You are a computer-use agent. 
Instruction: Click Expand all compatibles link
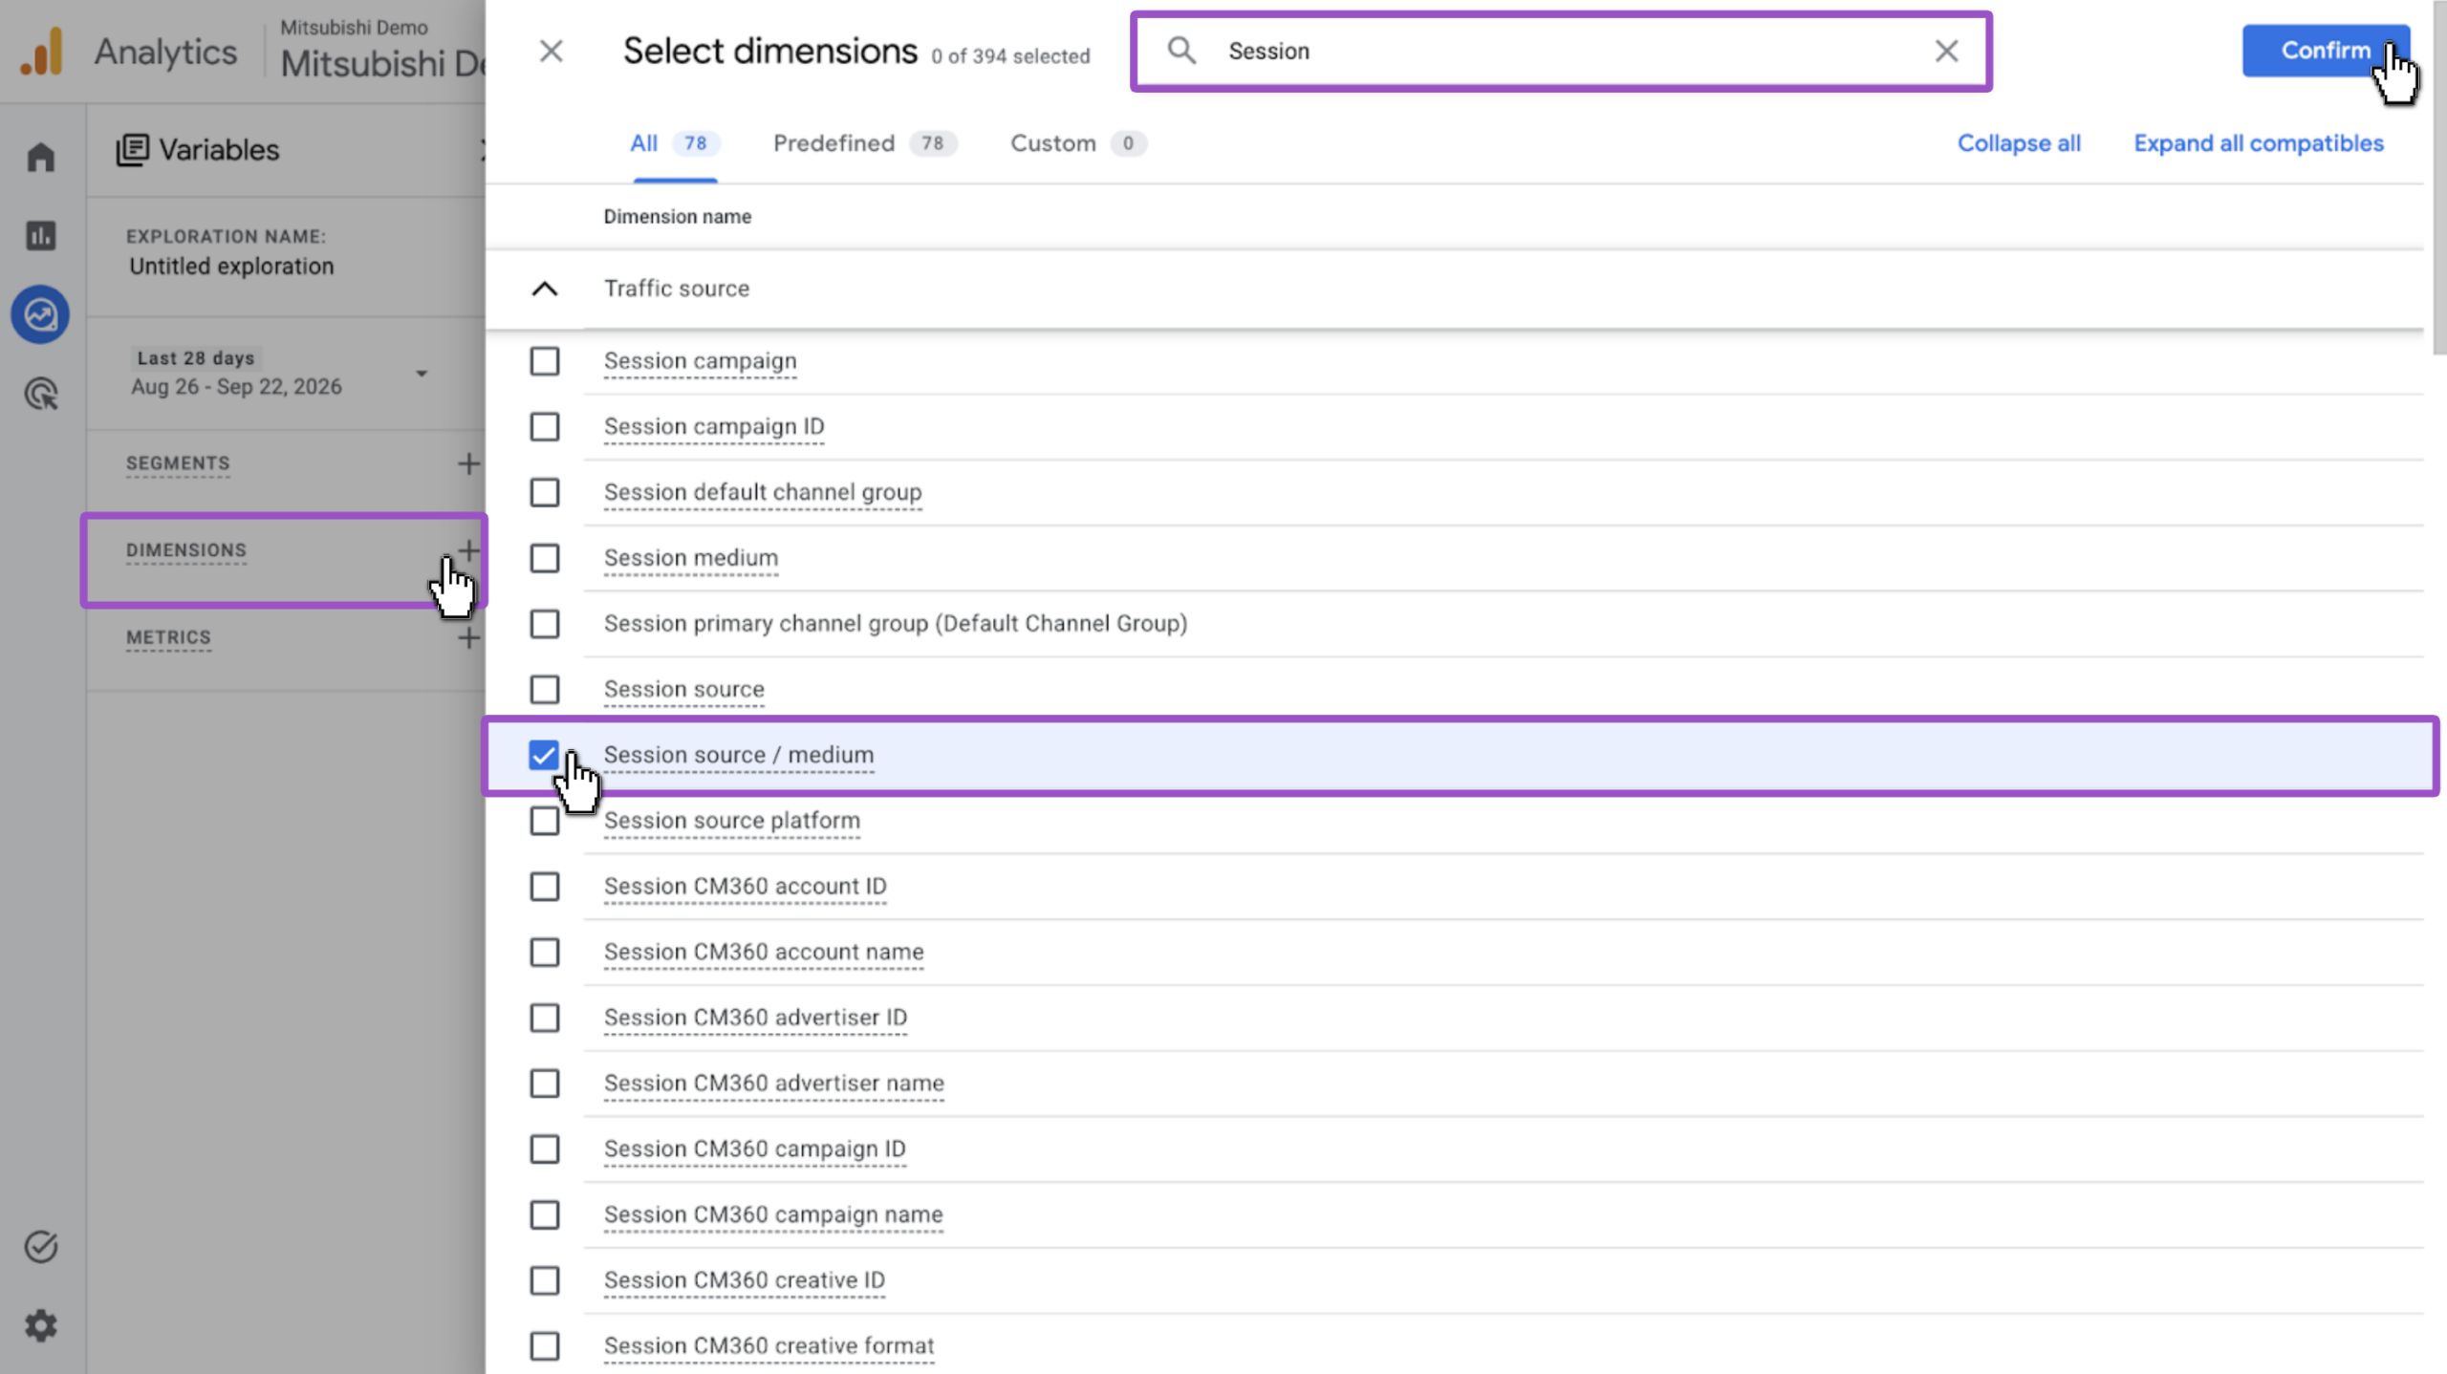click(2259, 143)
